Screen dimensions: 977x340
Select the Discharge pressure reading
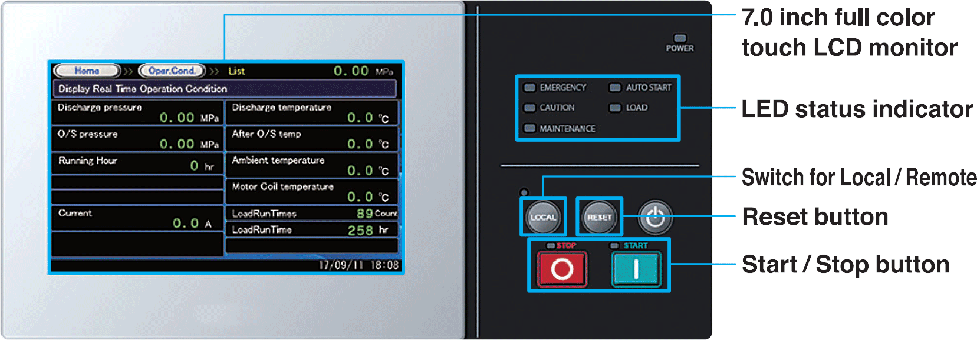137,112
